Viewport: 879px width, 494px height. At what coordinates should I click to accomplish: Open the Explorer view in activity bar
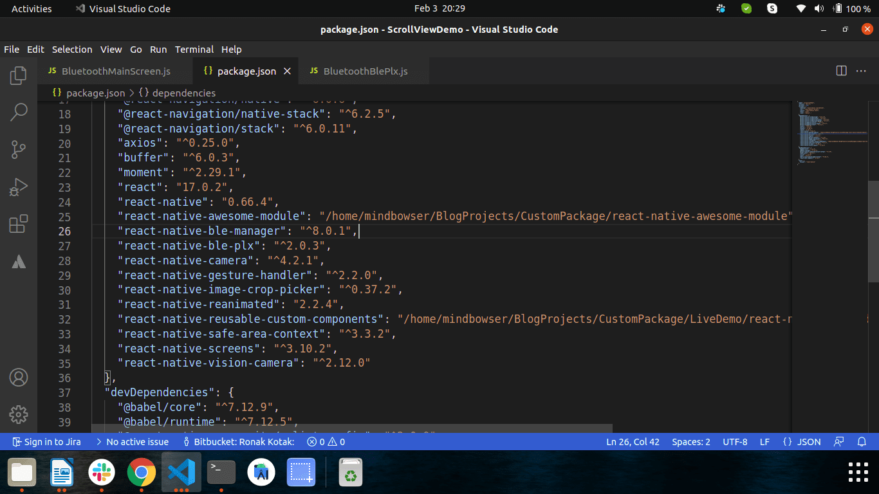coord(19,75)
